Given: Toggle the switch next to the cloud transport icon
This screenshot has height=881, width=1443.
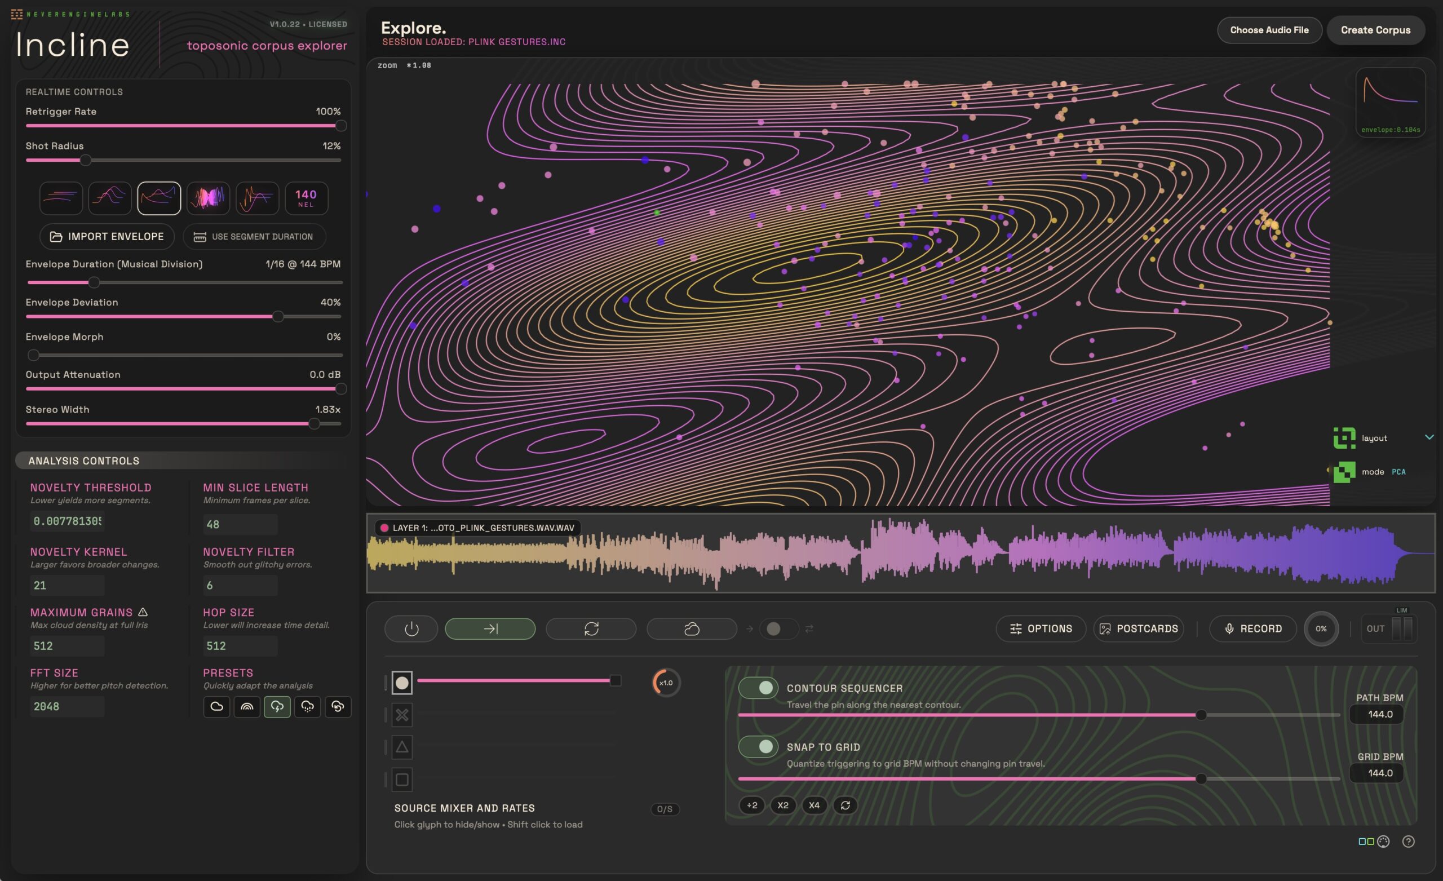Looking at the screenshot, I should coord(778,628).
